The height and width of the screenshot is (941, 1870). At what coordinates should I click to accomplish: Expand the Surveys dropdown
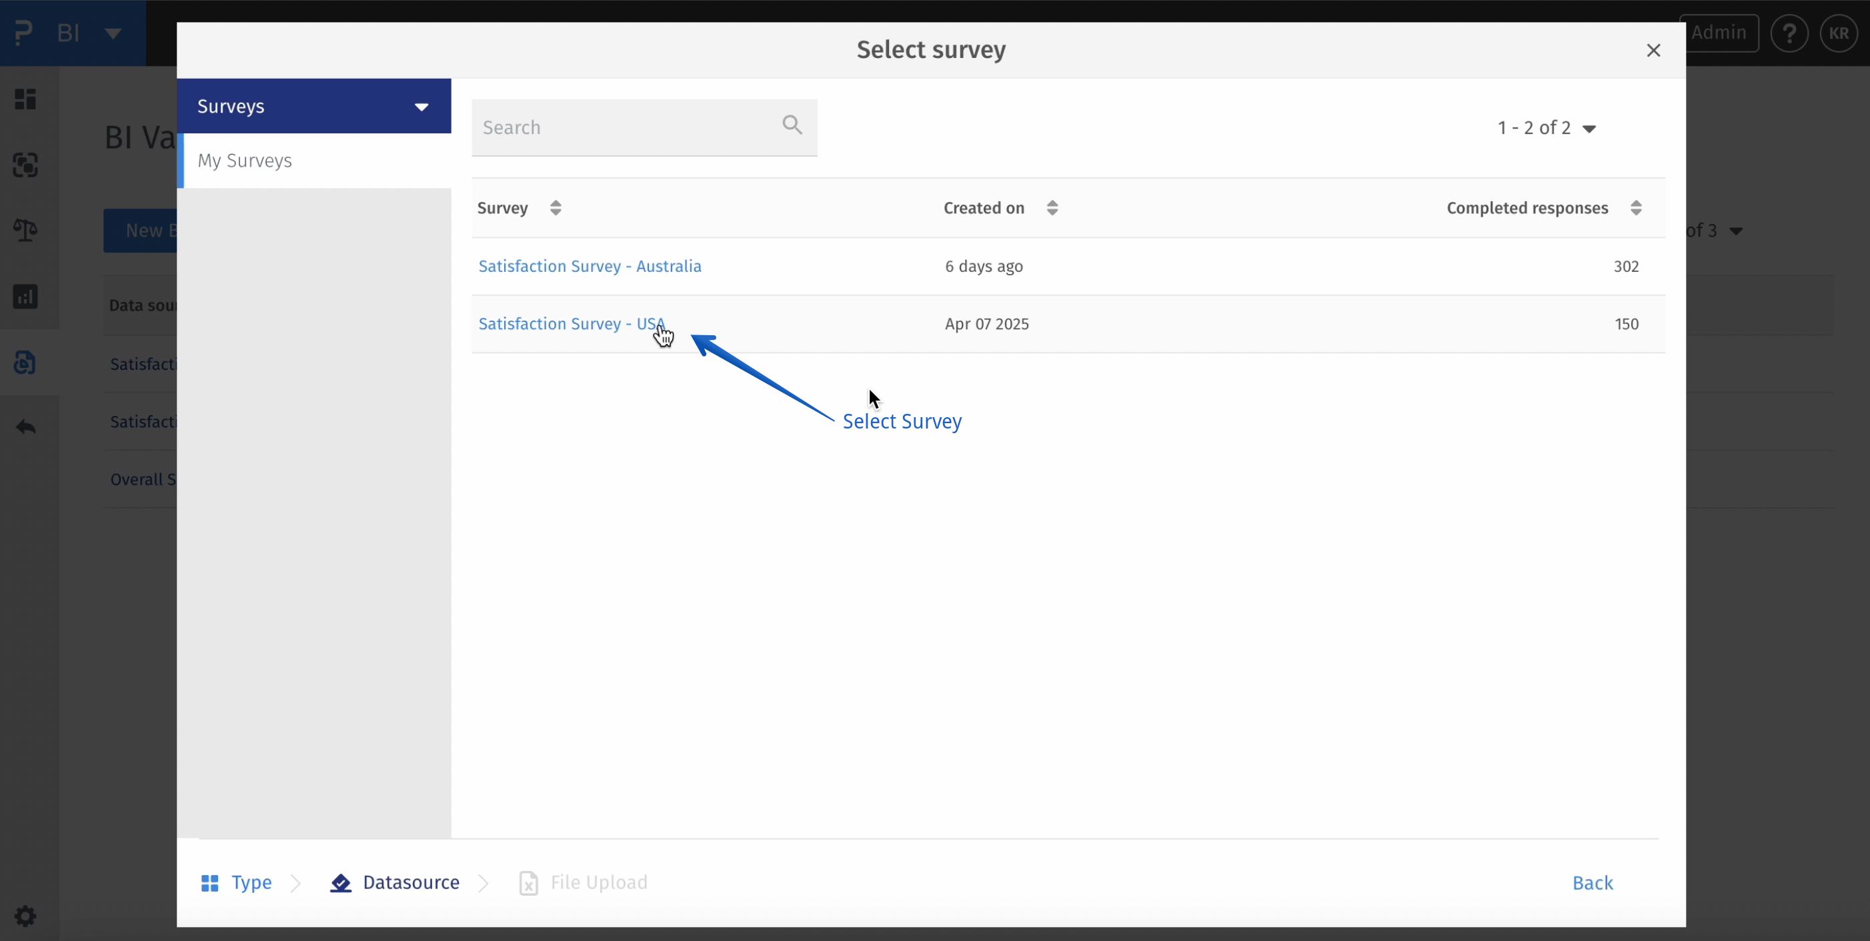pyautogui.click(x=421, y=107)
